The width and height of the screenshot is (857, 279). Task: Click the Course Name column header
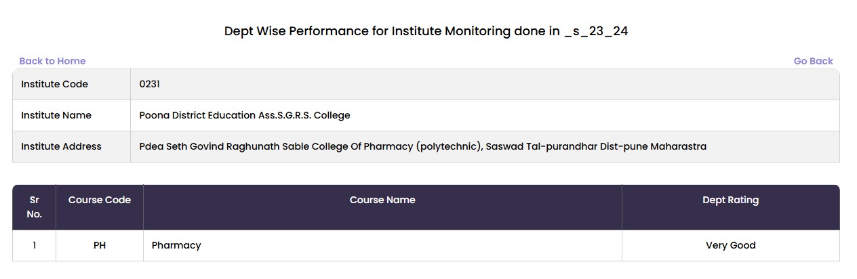click(382, 207)
